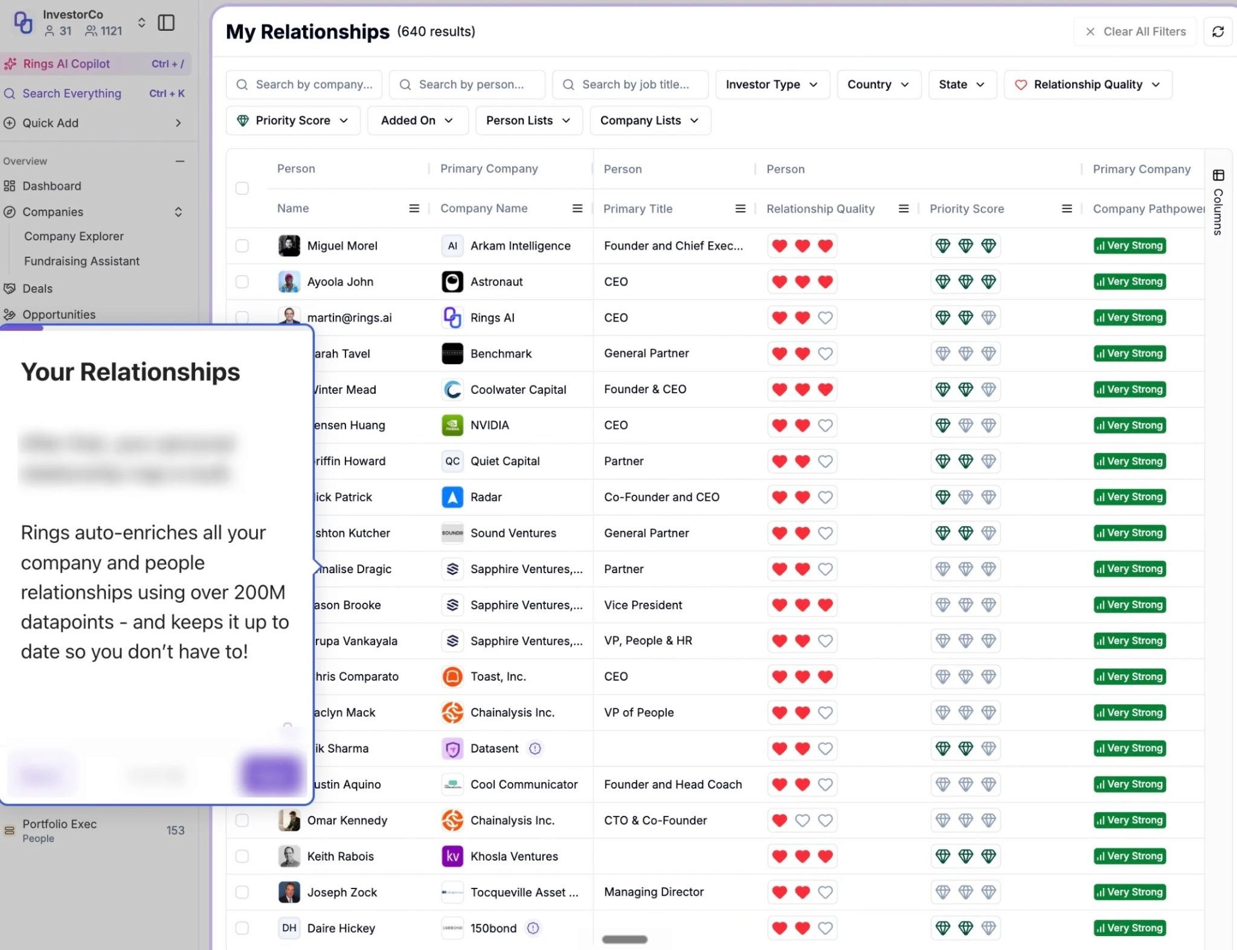Open Priority Score filter dropdown
This screenshot has height=950, width=1237.
click(x=293, y=121)
